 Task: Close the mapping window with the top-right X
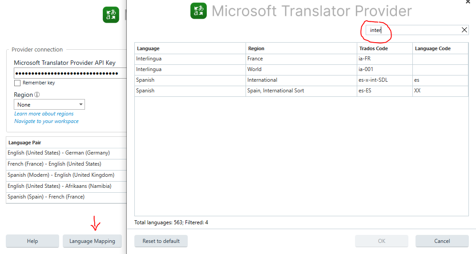(468, 2)
